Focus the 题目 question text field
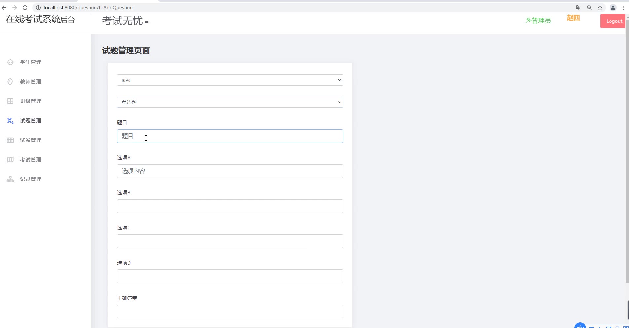 coord(230,136)
